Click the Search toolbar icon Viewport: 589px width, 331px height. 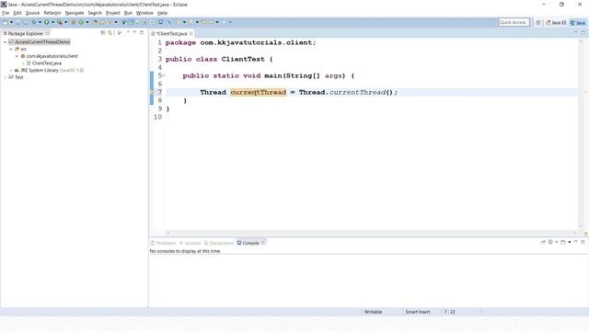109,22
